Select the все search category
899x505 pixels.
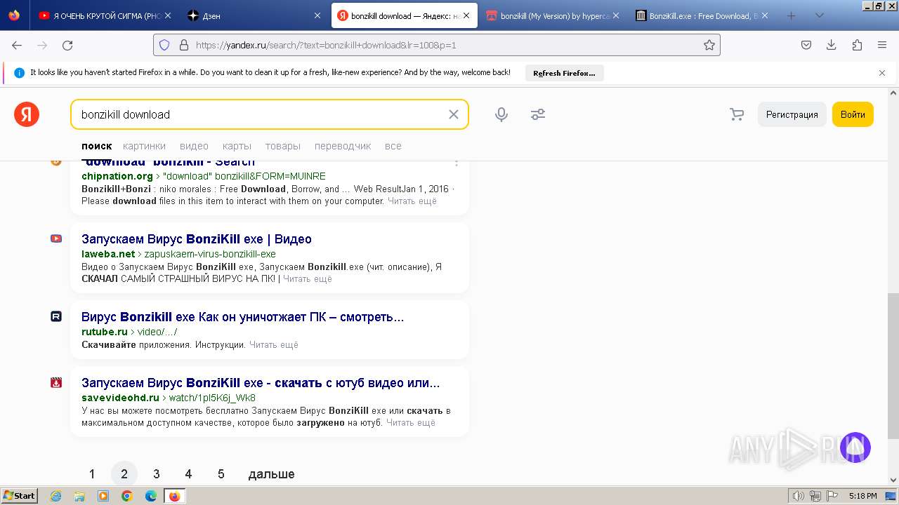pos(393,146)
